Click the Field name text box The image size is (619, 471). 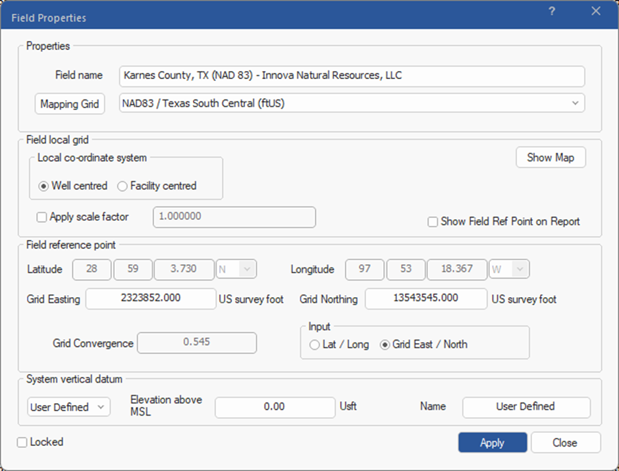[x=352, y=76]
